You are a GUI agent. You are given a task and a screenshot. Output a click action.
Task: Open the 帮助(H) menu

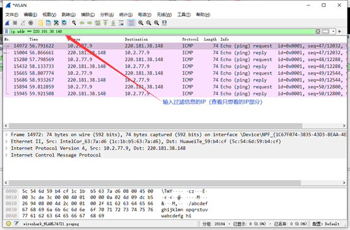pos(203,15)
